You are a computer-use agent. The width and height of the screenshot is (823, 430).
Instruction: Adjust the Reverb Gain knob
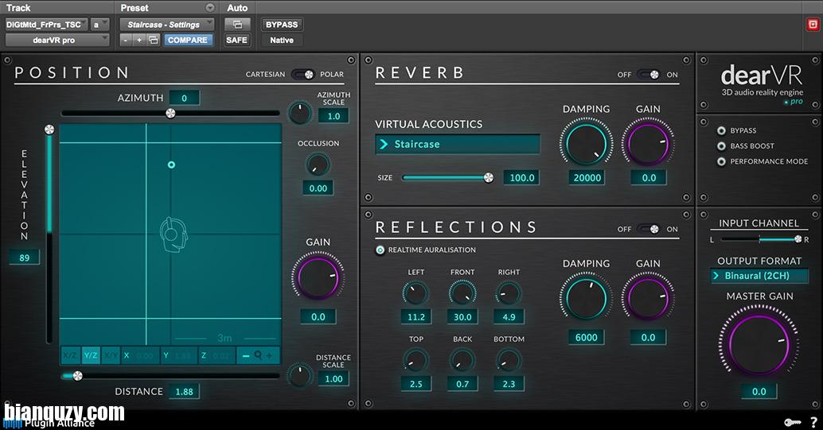(x=648, y=143)
